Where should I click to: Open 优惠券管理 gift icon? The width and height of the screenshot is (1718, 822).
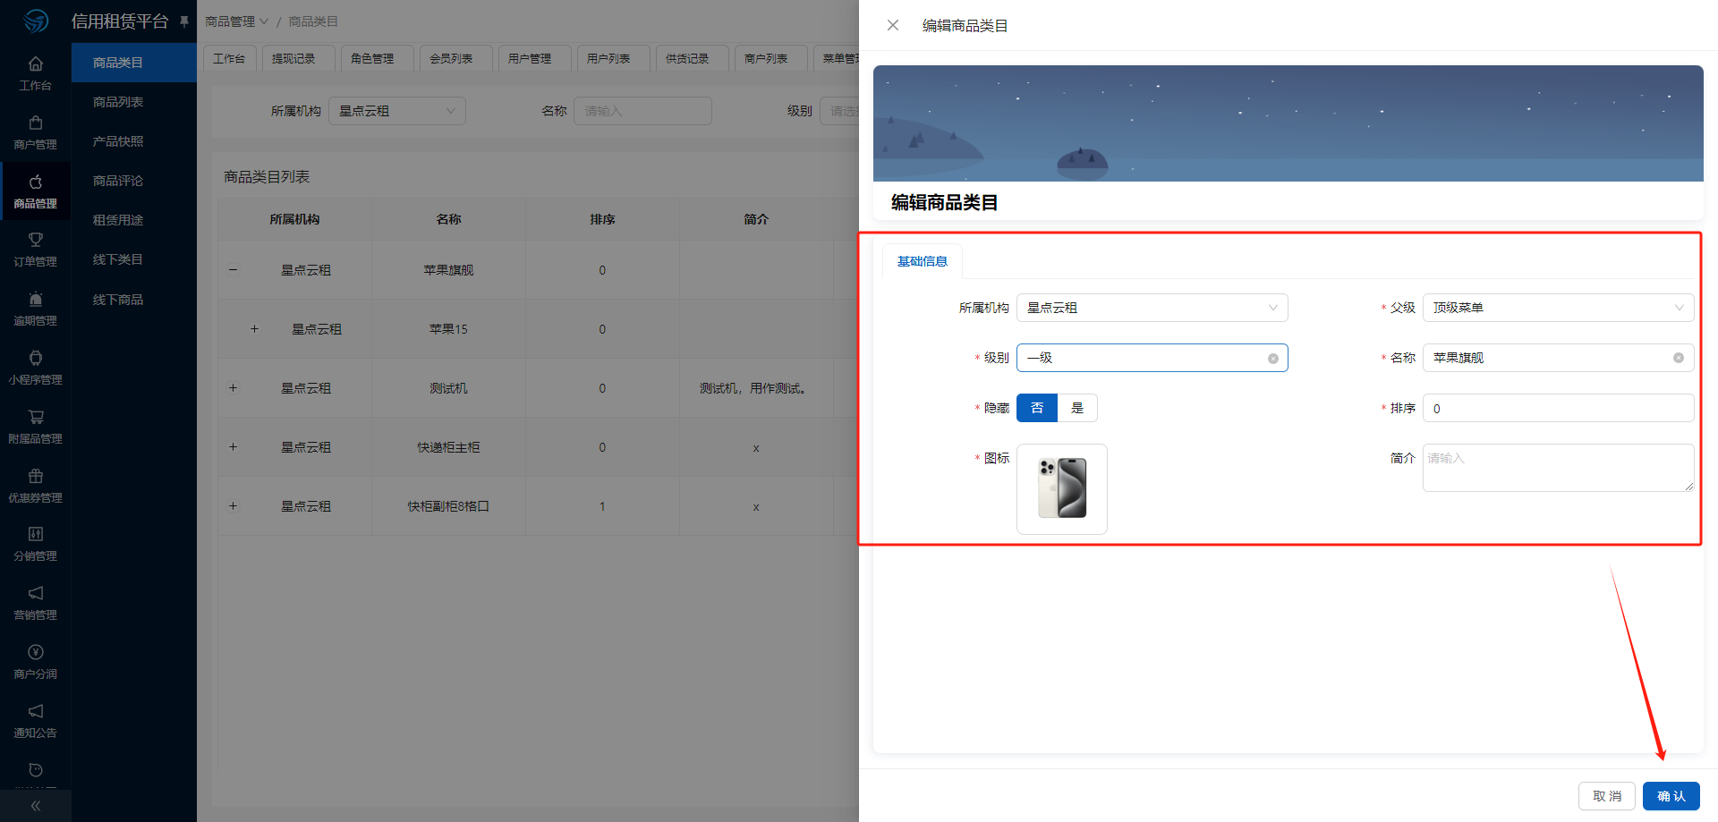click(x=36, y=476)
